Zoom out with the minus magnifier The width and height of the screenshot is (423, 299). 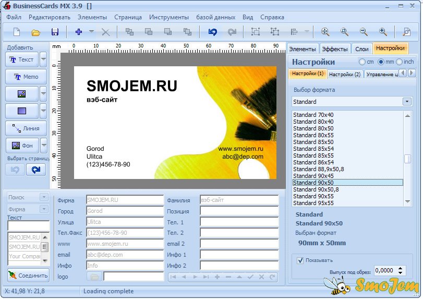(x=364, y=32)
